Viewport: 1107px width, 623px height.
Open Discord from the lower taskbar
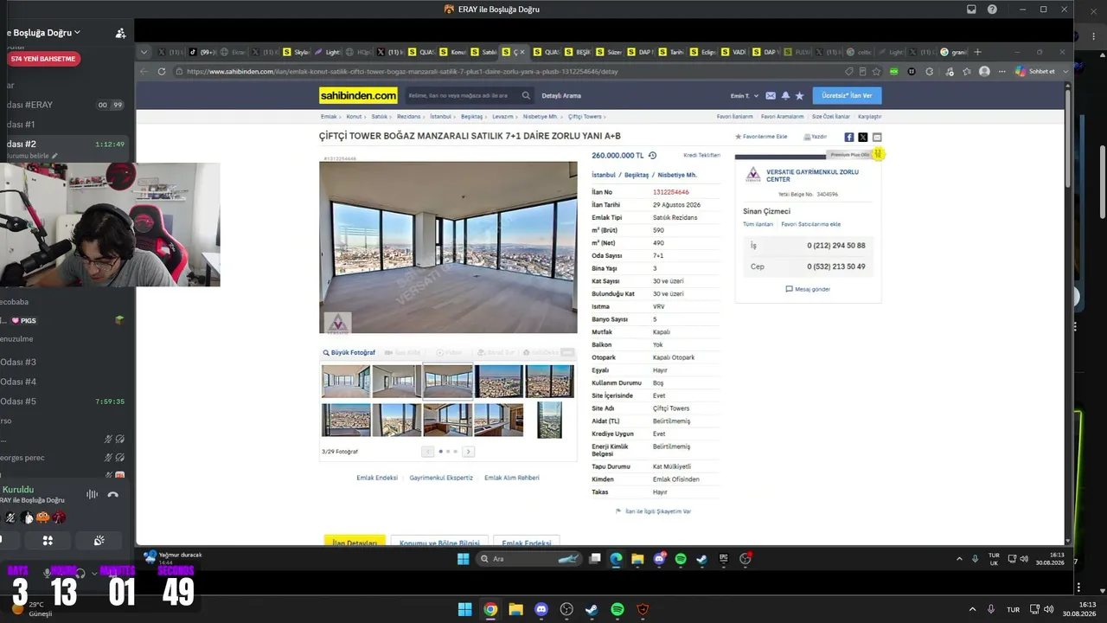[x=541, y=609]
